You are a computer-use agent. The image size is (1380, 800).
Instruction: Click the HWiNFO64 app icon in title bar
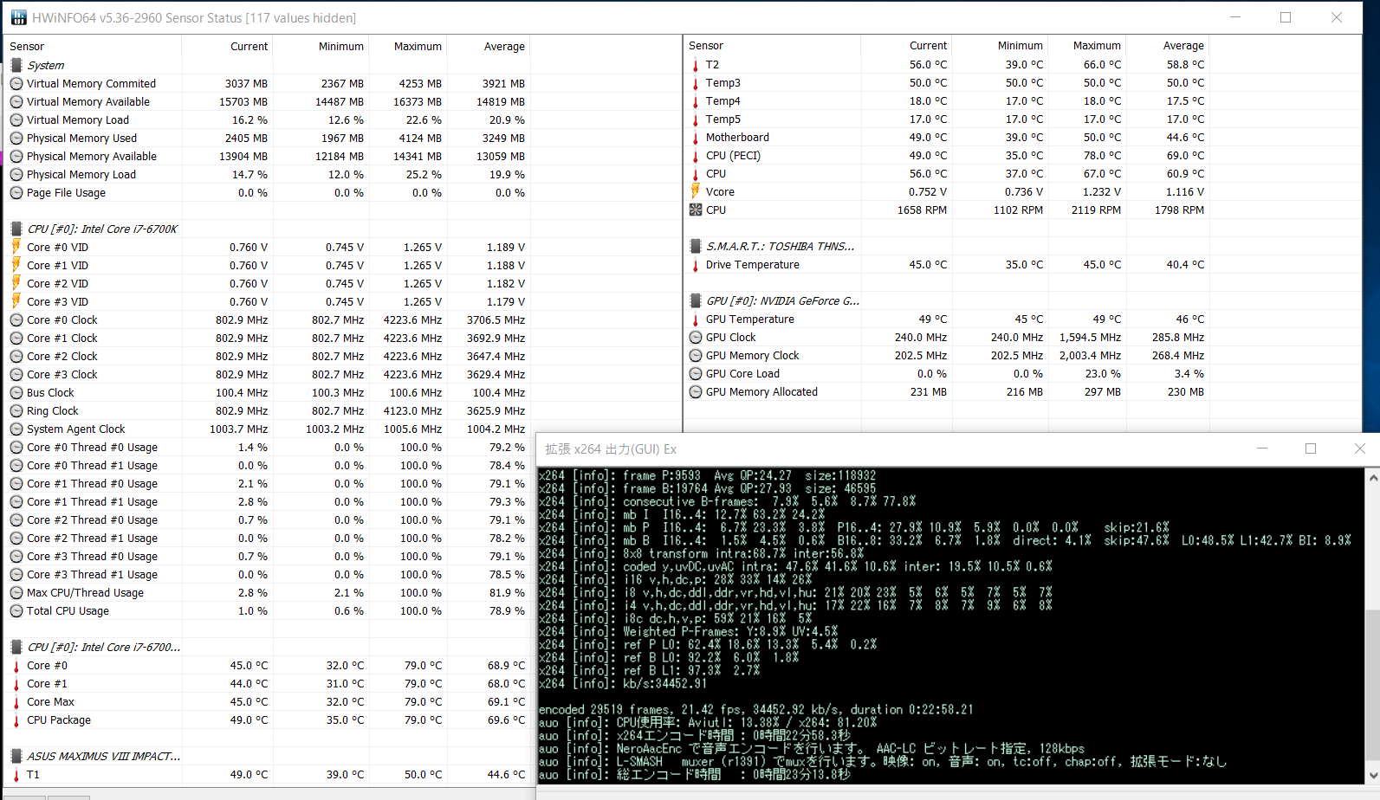pos(18,17)
